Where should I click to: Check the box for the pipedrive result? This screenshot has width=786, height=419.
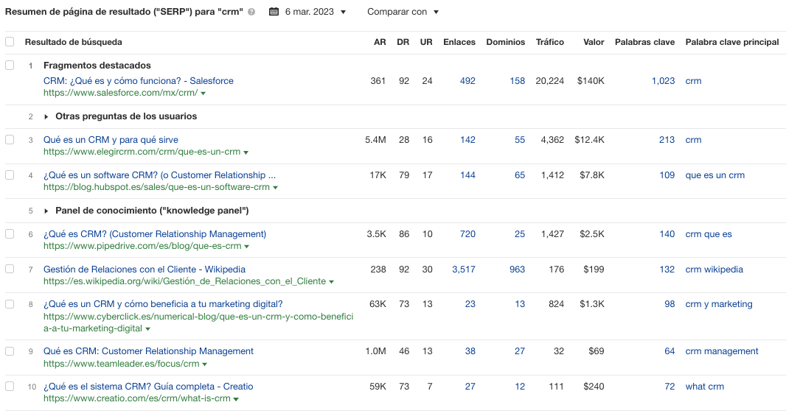tap(10, 233)
